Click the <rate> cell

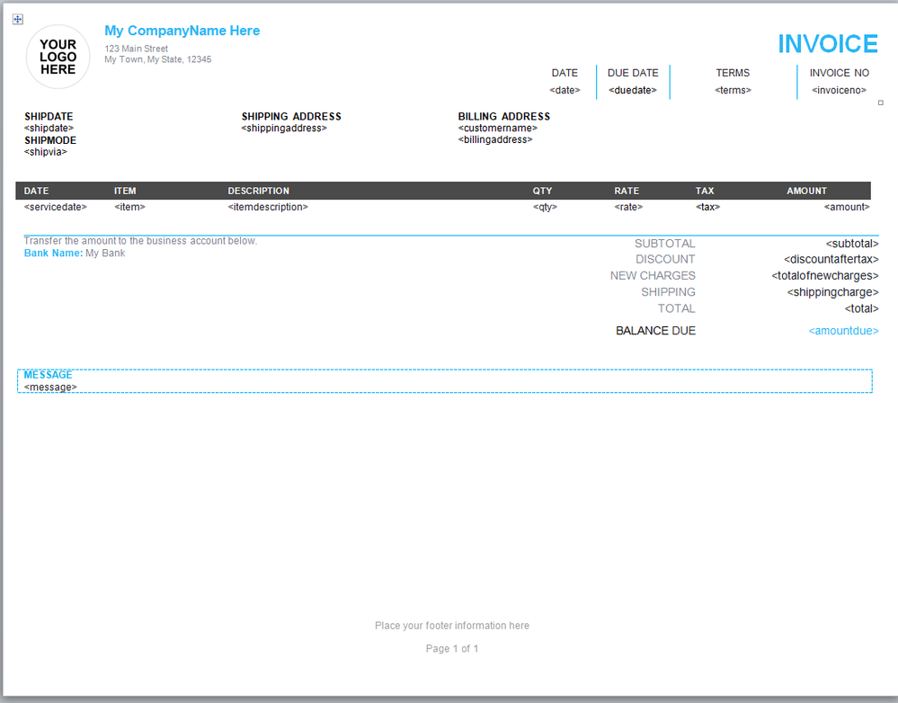tap(628, 207)
